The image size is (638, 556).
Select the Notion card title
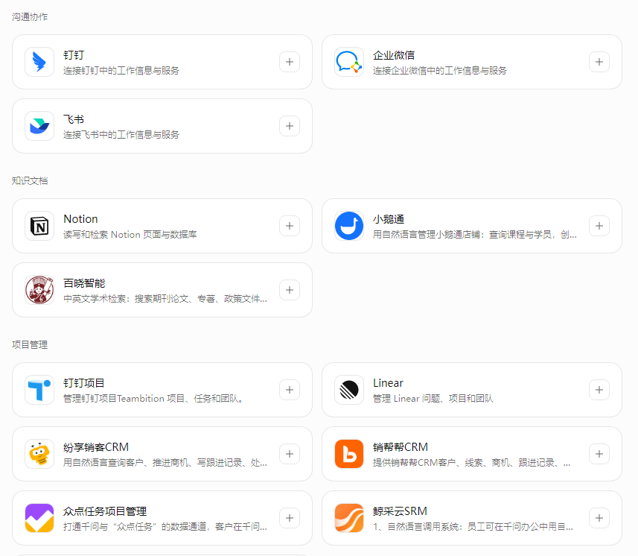click(80, 219)
